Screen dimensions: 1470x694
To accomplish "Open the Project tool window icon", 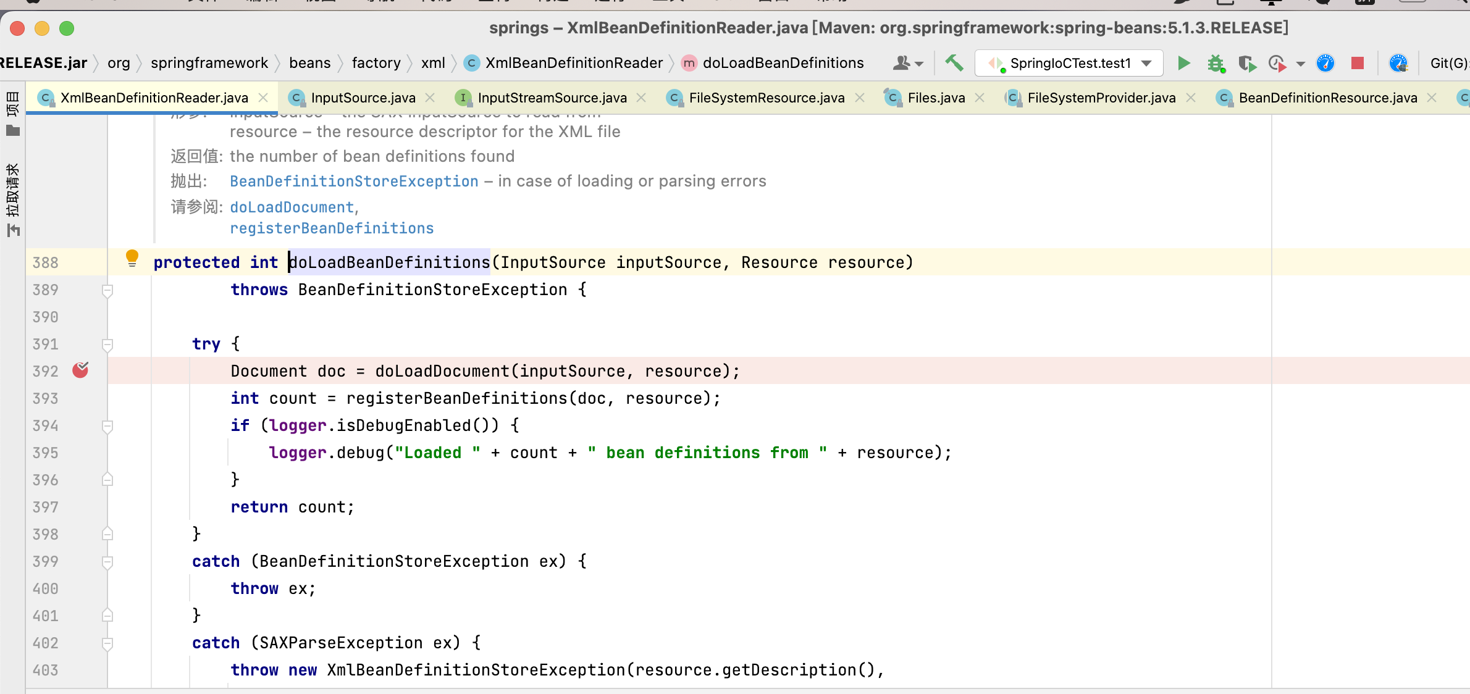I will point(13,130).
